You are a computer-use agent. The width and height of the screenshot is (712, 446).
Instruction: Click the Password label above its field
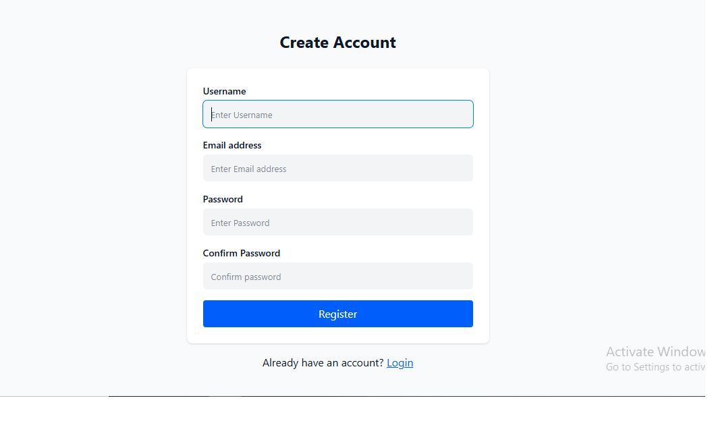coord(223,199)
